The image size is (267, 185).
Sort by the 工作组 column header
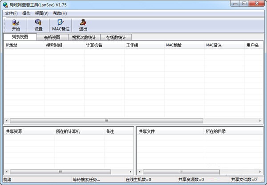tap(144, 45)
